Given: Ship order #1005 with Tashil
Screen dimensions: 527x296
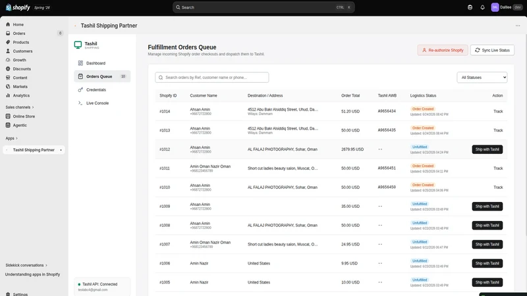Looking at the screenshot, I should click(487, 282).
